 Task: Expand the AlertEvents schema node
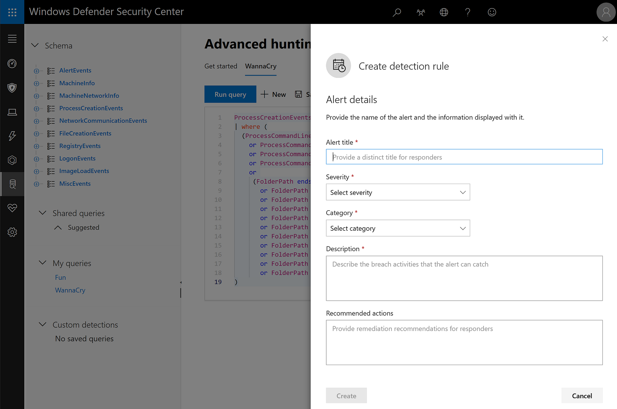(x=36, y=71)
